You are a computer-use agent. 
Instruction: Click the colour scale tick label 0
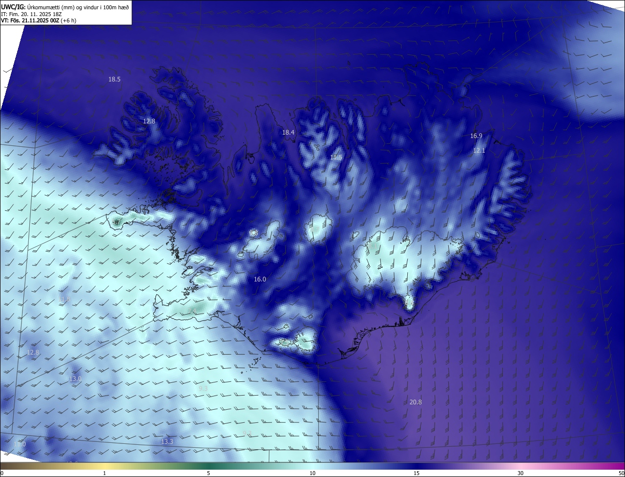click(x=1, y=473)
